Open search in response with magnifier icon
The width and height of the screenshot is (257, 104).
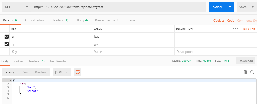coord(252,72)
